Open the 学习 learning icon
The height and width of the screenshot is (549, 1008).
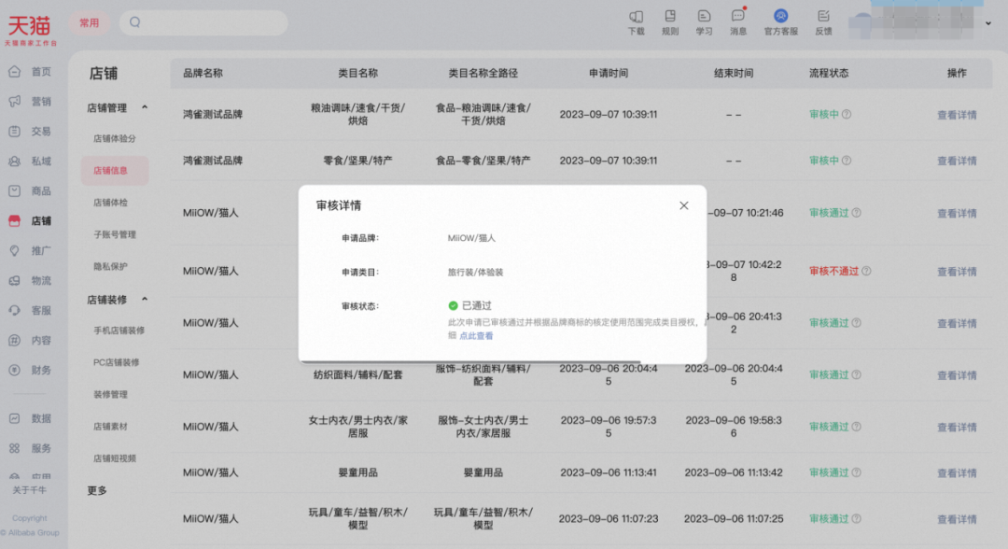(704, 17)
